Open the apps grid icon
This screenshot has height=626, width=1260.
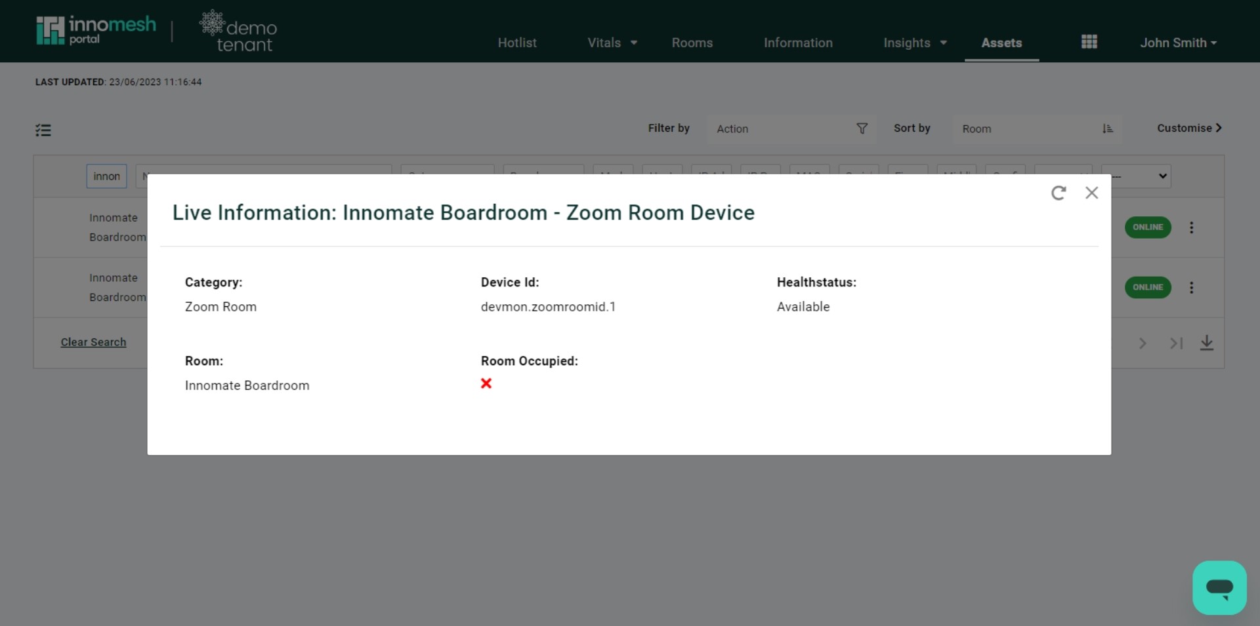pos(1089,42)
